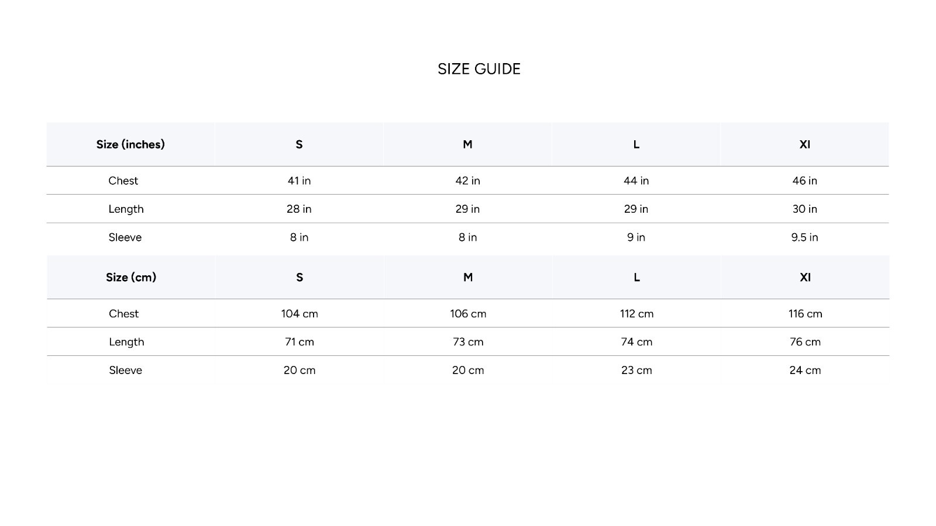Click the Xl column header in the cm table

click(x=805, y=277)
